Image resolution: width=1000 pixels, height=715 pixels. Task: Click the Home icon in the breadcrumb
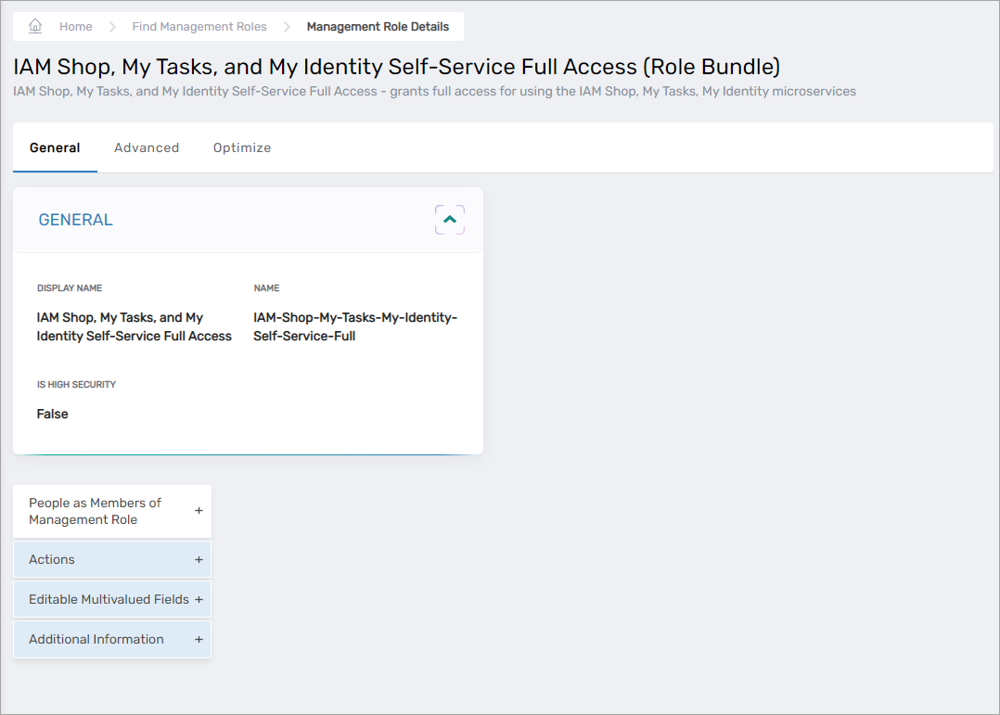pyautogui.click(x=34, y=26)
